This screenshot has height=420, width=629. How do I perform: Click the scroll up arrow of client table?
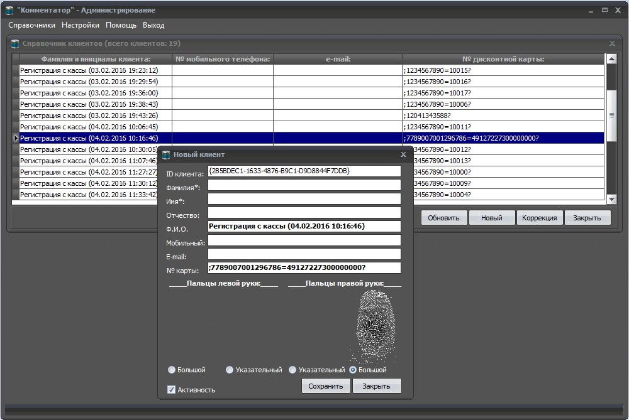(611, 59)
